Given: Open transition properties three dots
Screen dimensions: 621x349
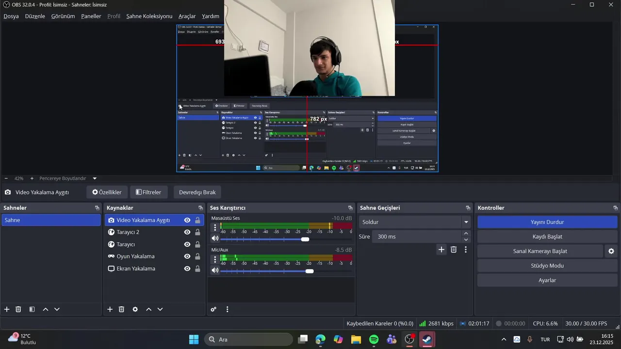Looking at the screenshot, I should coord(466,250).
